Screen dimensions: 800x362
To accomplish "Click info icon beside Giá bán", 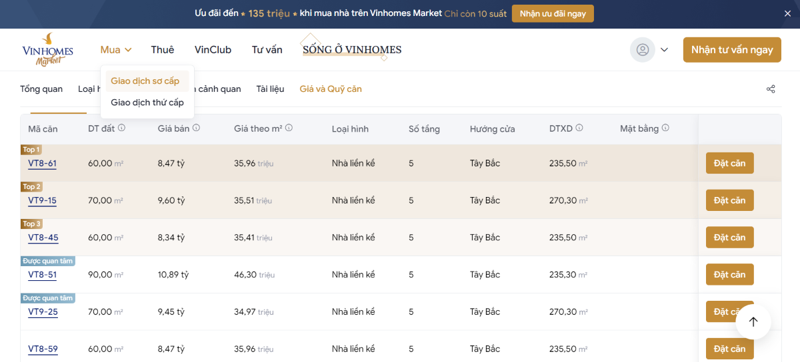I will 197,128.
